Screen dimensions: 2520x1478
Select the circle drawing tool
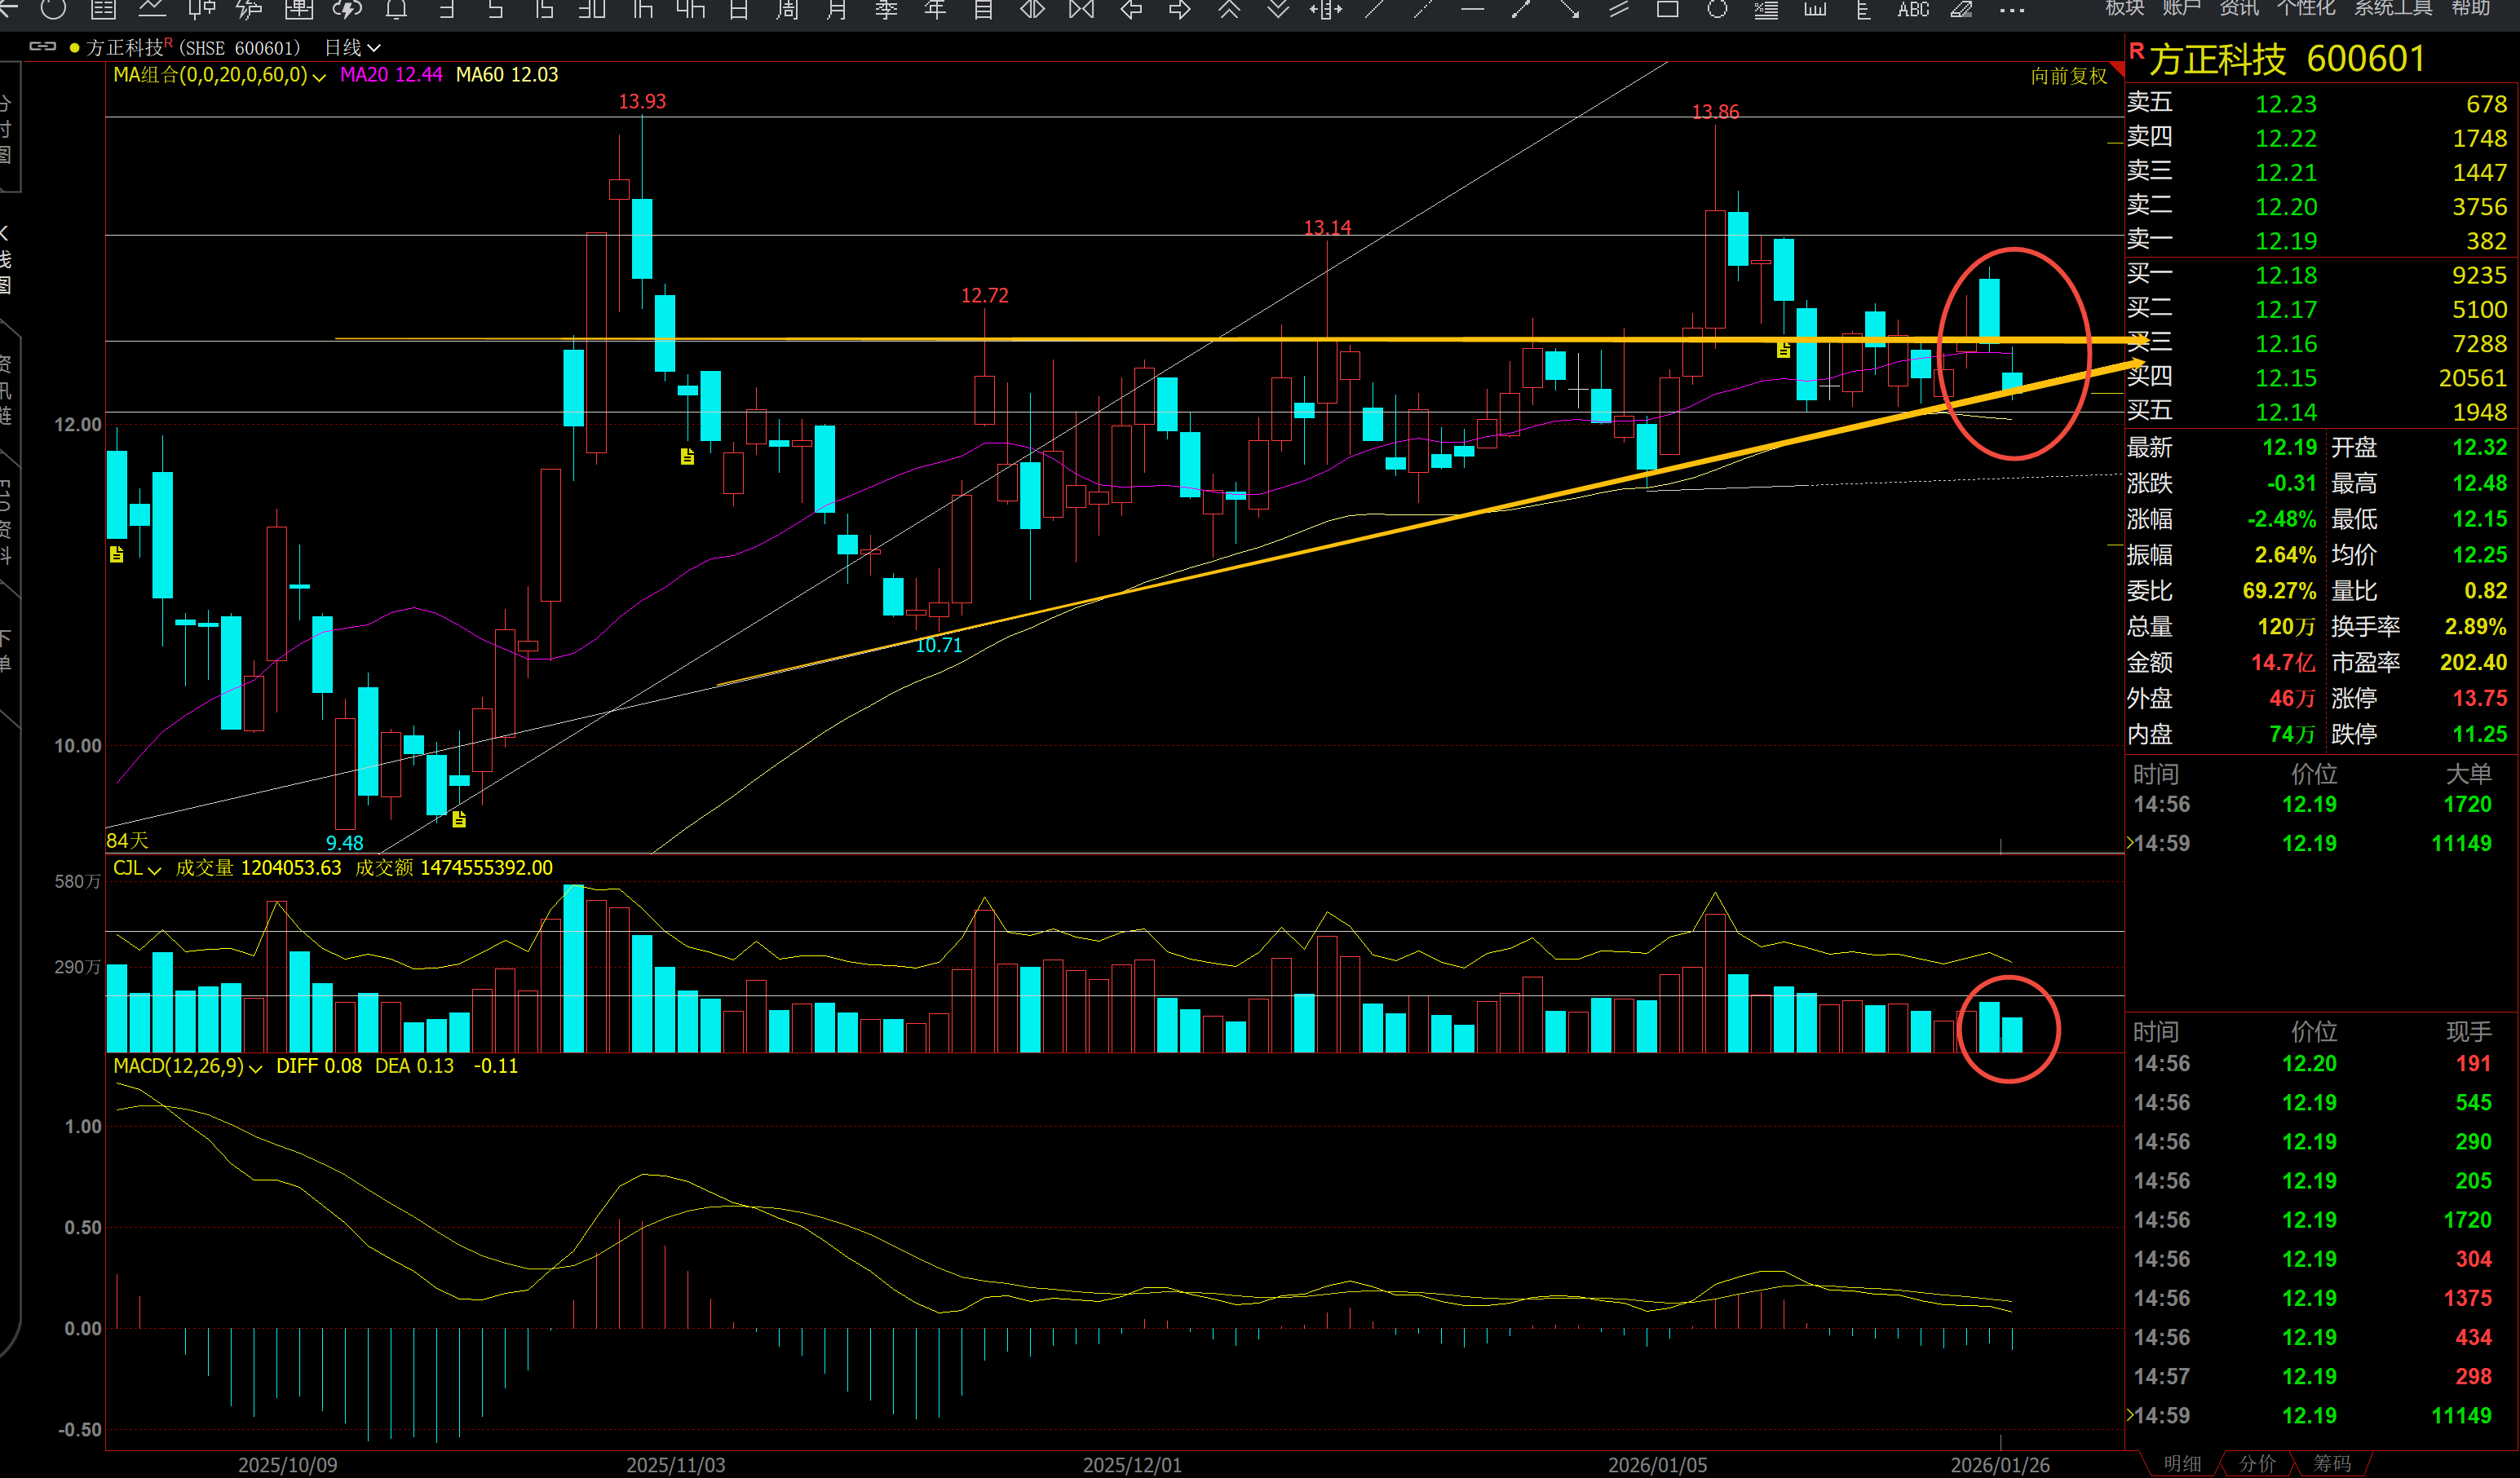[x=1717, y=10]
